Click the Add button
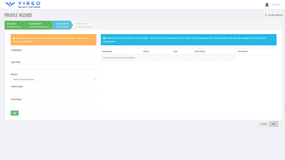285x160 pixels. pyautogui.click(x=14, y=113)
